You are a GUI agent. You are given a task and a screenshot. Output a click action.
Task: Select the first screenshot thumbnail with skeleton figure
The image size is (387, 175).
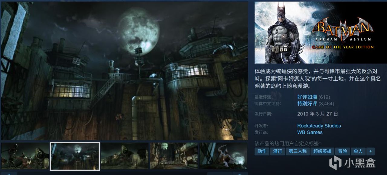click(25, 156)
